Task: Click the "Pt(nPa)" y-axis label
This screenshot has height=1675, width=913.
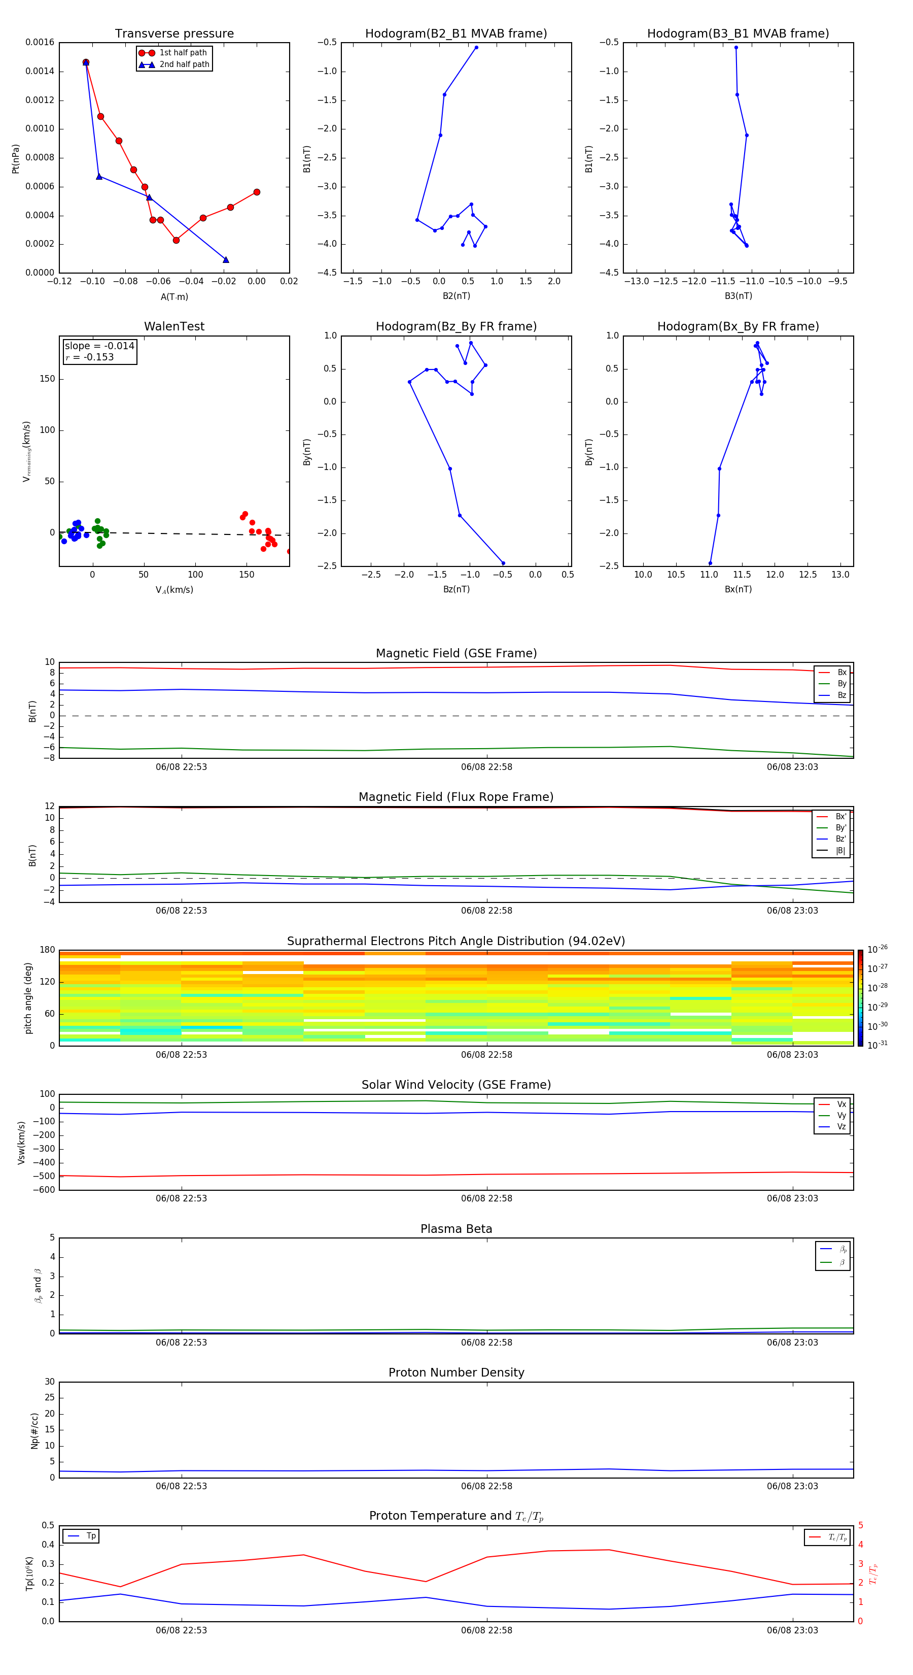Action: 16,159
